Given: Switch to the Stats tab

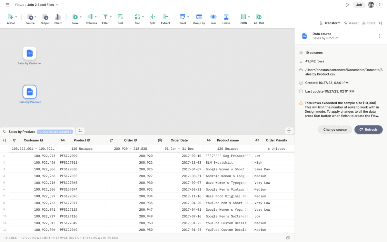Looking at the screenshot, I should (369, 23).
